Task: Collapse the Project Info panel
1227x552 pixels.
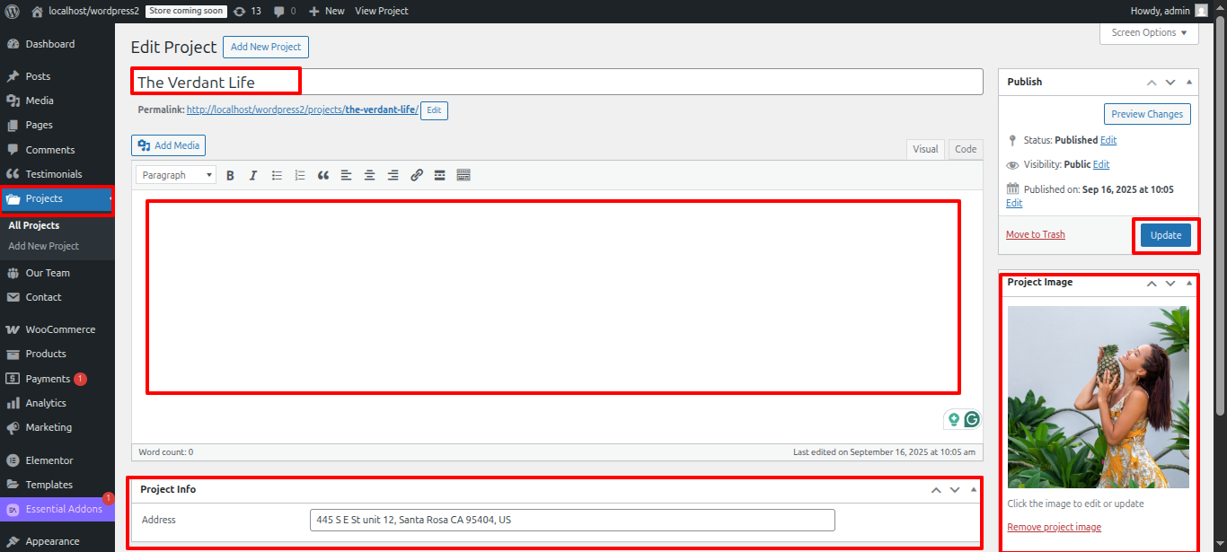Action: coord(974,490)
